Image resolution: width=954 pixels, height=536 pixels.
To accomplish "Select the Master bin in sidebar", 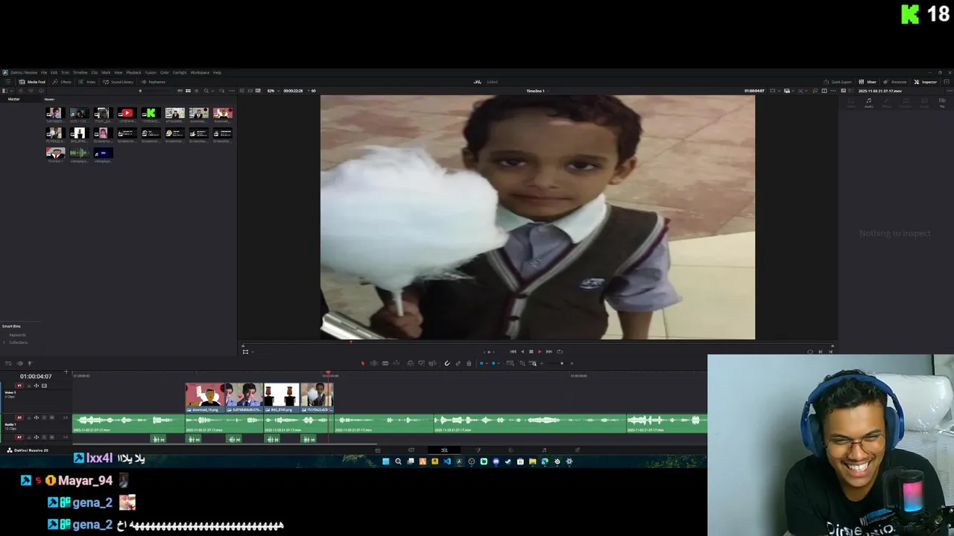I will pos(13,99).
